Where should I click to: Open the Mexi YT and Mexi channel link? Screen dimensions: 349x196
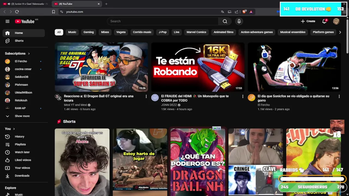tap(75, 105)
